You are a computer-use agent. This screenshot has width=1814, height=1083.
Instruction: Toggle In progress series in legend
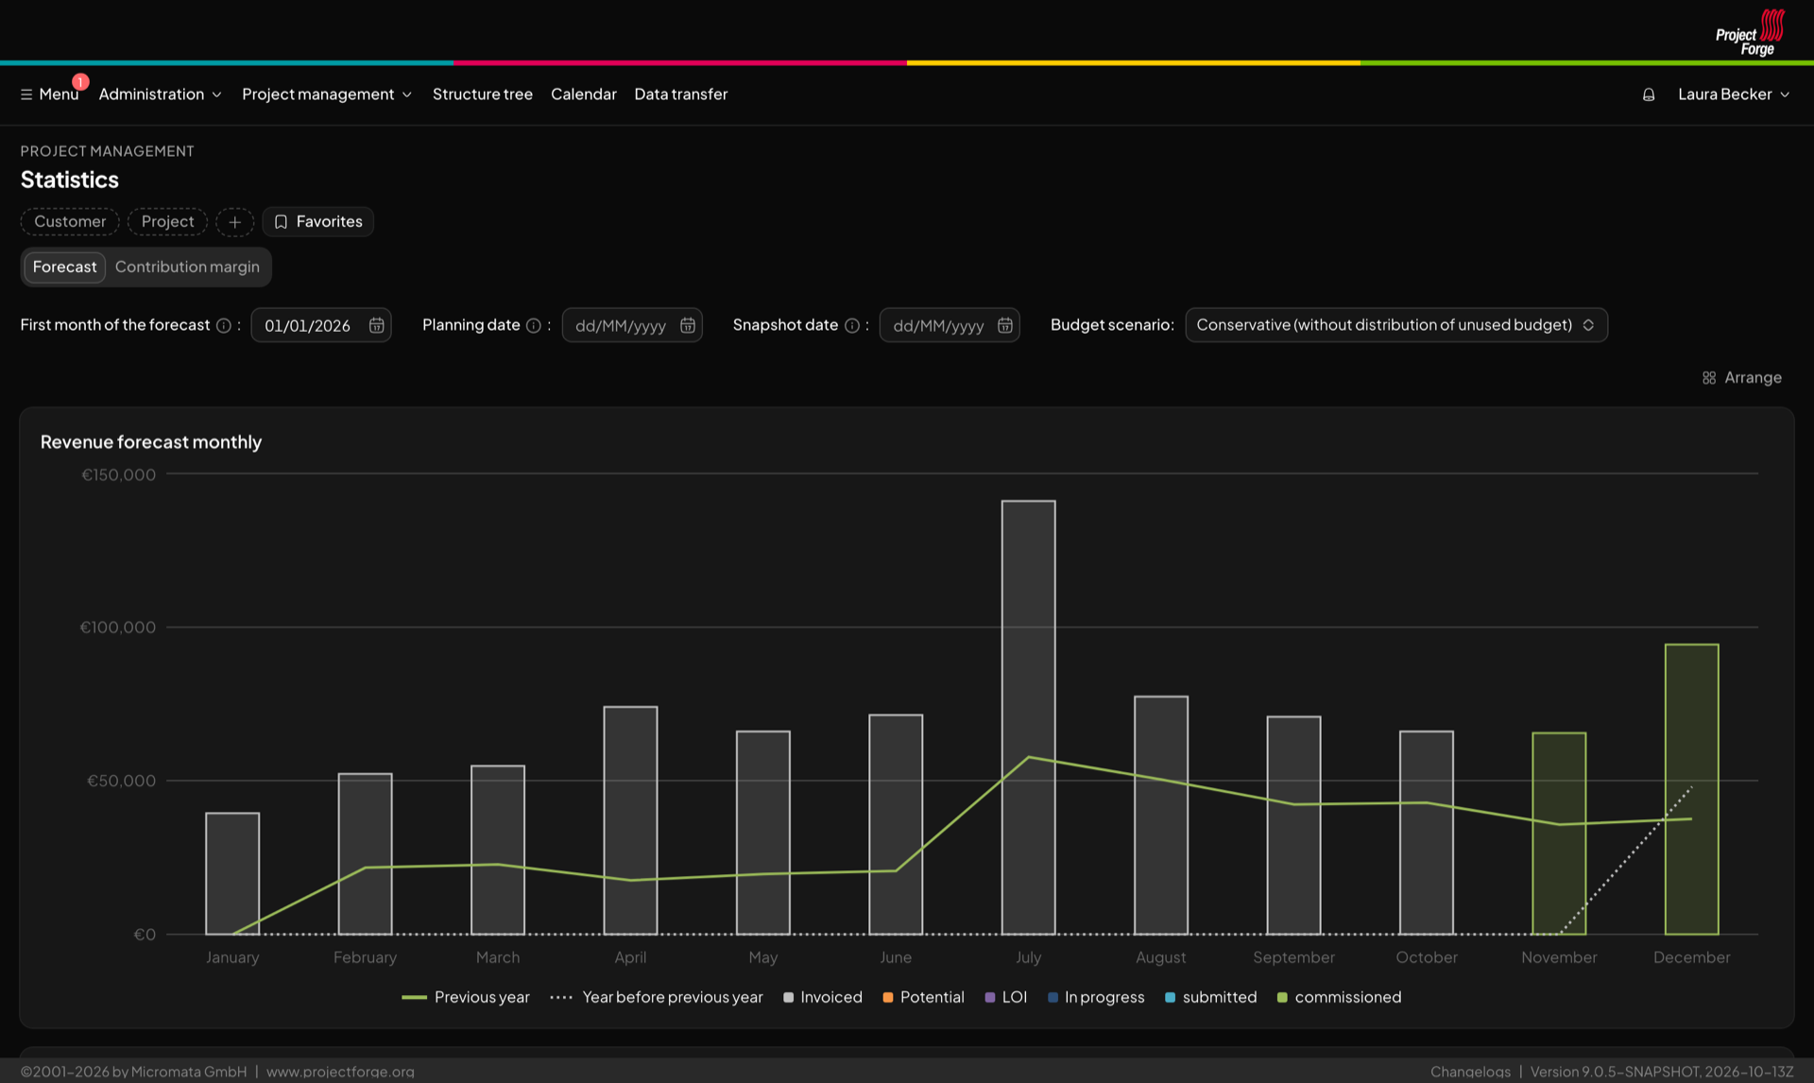click(1096, 997)
